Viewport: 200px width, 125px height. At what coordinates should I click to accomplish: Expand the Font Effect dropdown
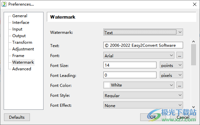coord(143,105)
